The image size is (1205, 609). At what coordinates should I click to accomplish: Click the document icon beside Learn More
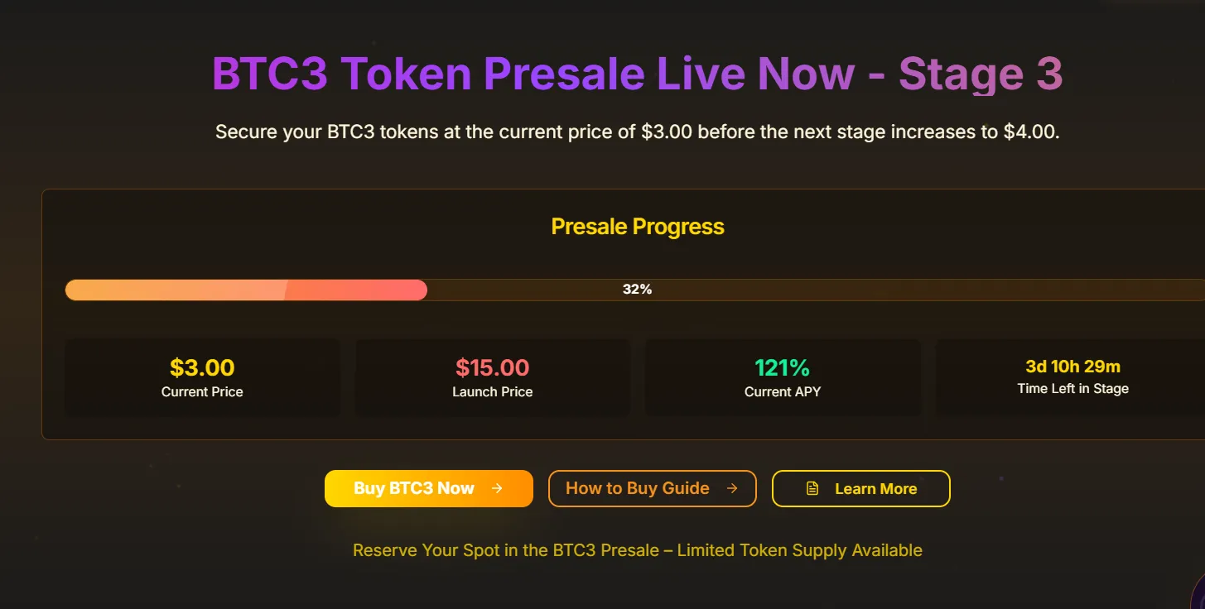[814, 488]
